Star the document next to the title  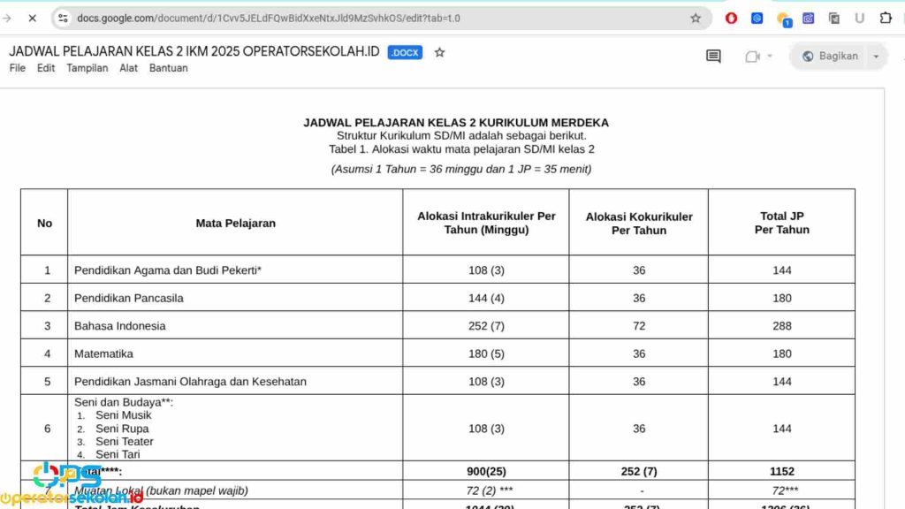pos(440,52)
